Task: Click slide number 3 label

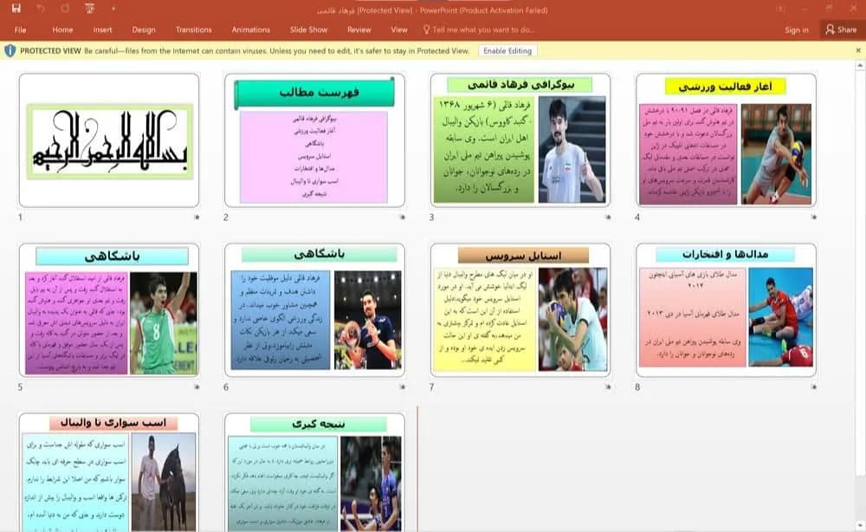Action: 431,217
